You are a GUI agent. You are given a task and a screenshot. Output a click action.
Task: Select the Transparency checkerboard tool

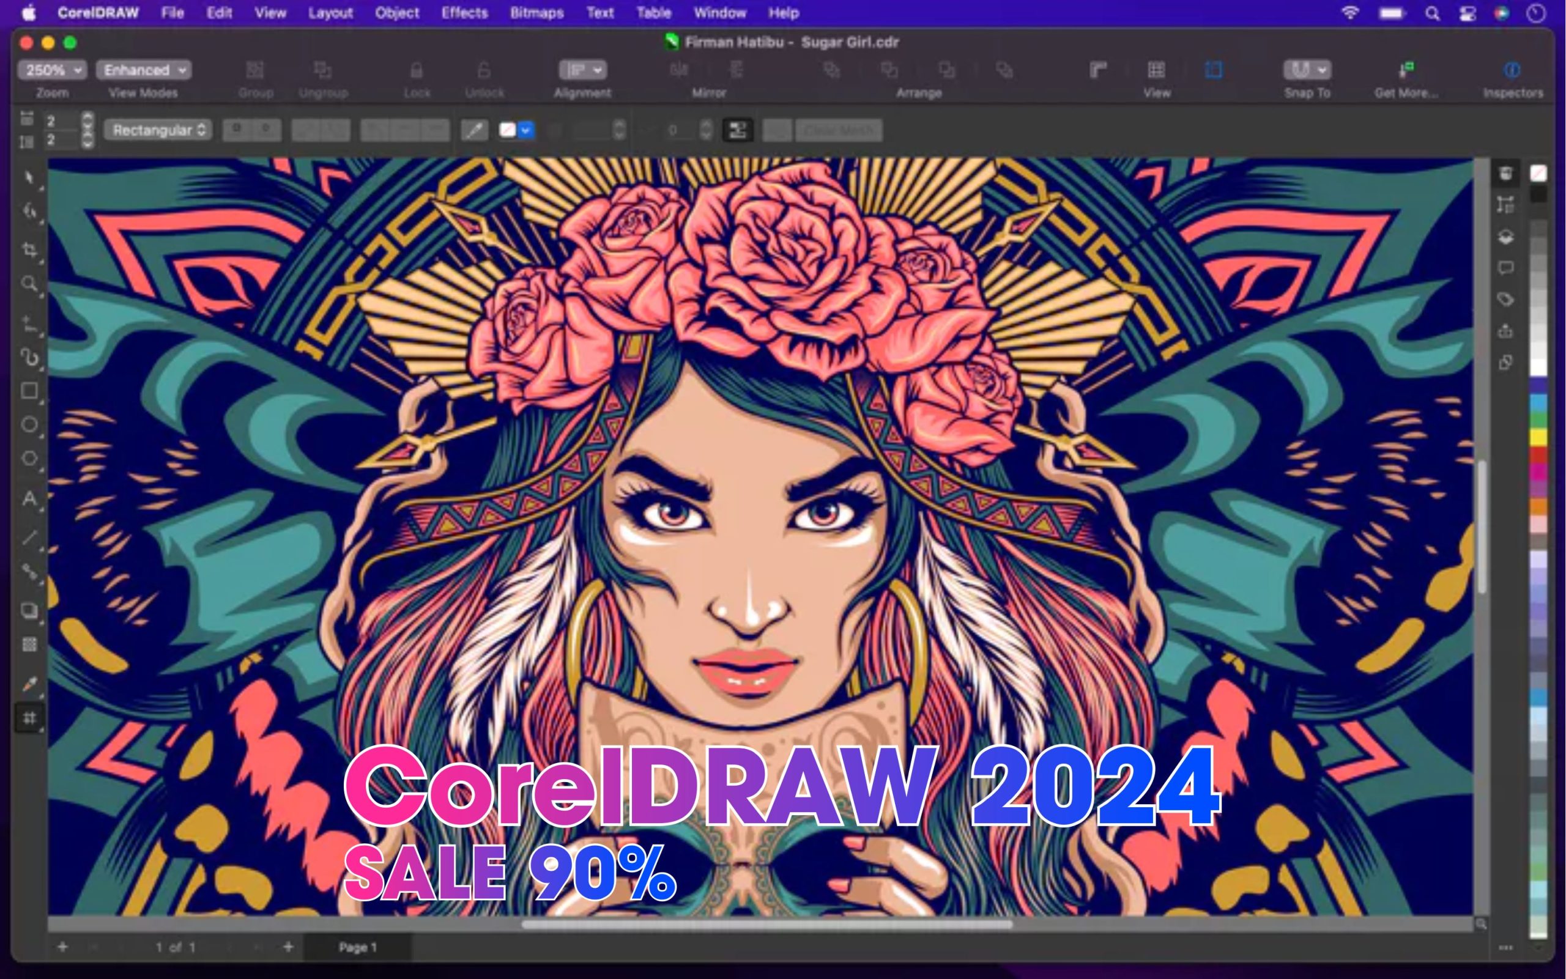(29, 645)
